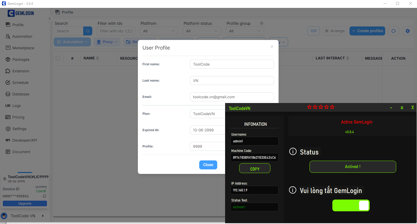Click the Expired At field

click(x=208, y=130)
